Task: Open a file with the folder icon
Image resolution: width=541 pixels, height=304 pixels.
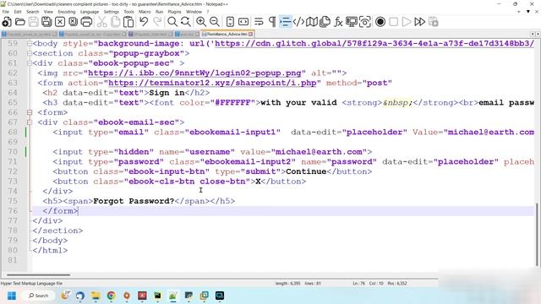Action: (20, 22)
